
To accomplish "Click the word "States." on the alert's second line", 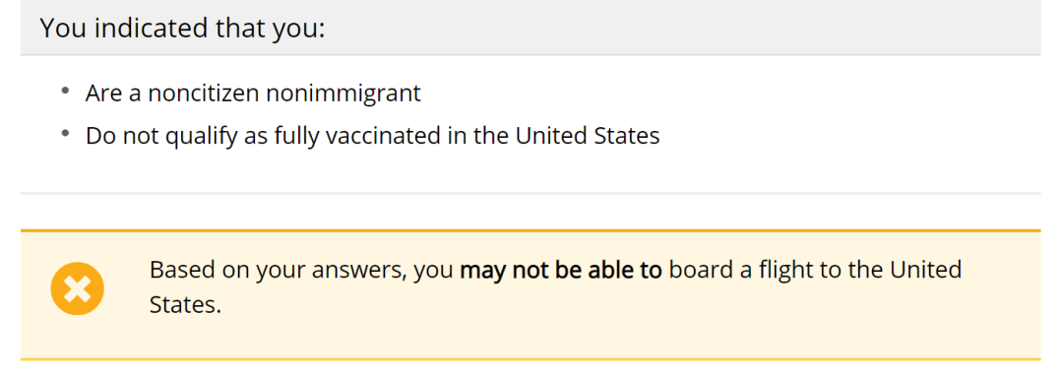I will coord(186,304).
